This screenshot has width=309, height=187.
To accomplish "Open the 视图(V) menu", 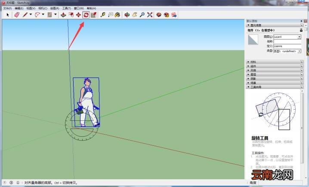I will coord(31,8).
